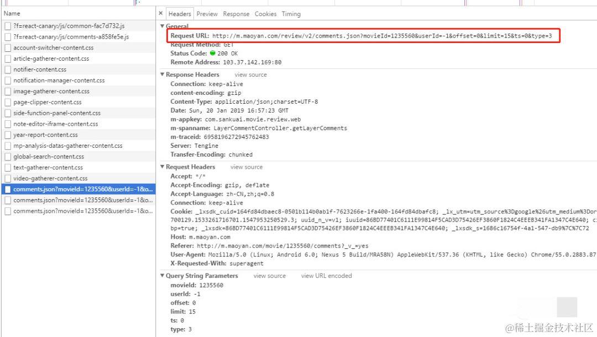Image resolution: width=597 pixels, height=337 pixels.
Task: Click the Referer header URL
Action: click(x=282, y=246)
